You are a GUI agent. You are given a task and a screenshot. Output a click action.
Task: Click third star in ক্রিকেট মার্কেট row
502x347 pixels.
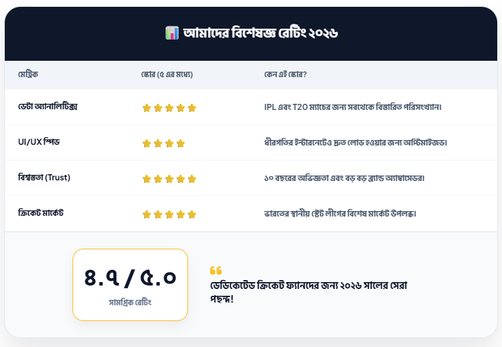pyautogui.click(x=169, y=214)
